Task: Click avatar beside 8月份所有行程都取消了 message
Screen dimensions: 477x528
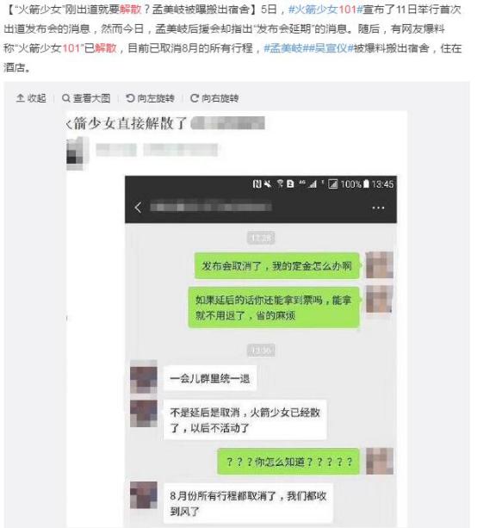Action: 144,495
